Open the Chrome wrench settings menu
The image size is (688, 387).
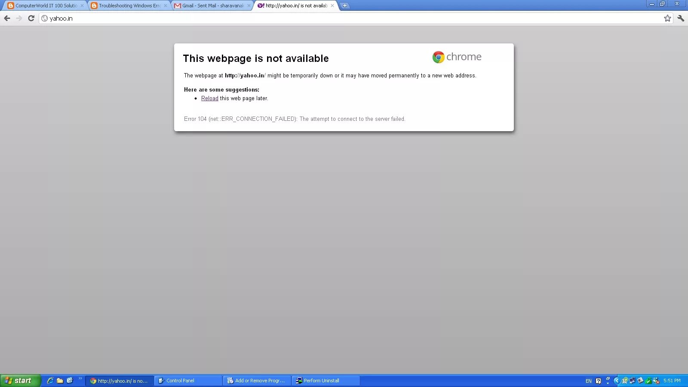681,18
